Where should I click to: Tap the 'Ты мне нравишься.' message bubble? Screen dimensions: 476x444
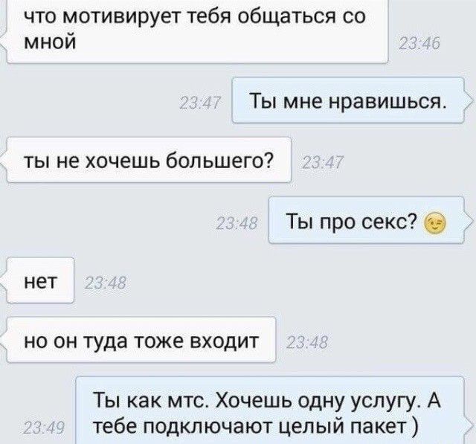click(348, 100)
